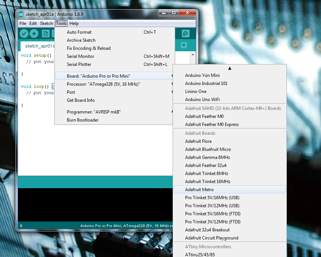Close the Arduino window
The width and height of the screenshot is (321, 257).
click(187, 13)
